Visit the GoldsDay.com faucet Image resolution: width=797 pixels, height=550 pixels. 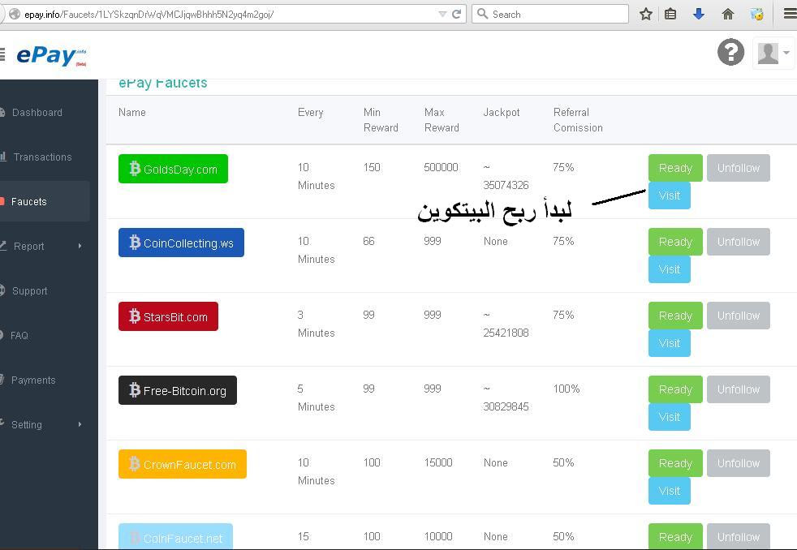coord(669,196)
